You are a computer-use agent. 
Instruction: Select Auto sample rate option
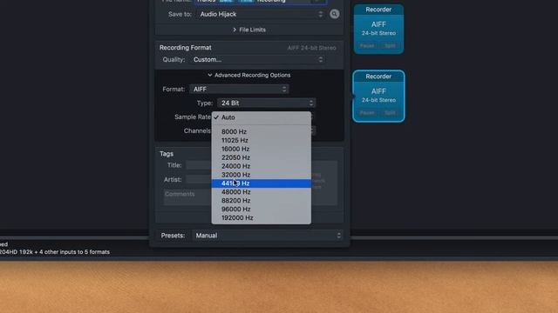[261, 117]
